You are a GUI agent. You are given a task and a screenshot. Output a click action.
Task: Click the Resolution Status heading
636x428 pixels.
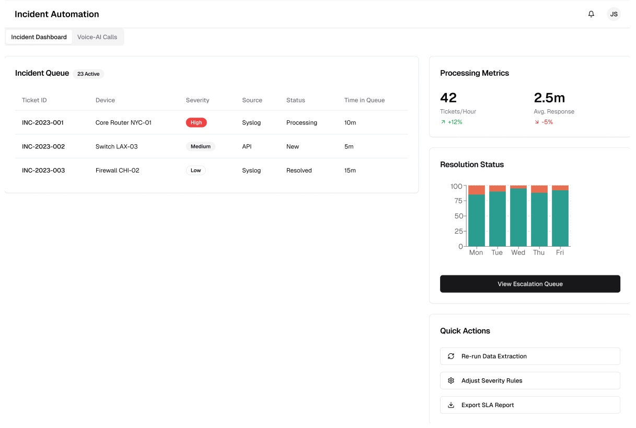(x=472, y=165)
